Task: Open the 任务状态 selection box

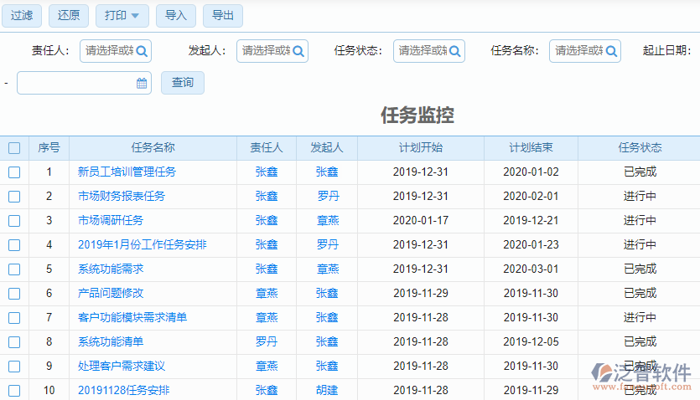Action: tap(422, 51)
